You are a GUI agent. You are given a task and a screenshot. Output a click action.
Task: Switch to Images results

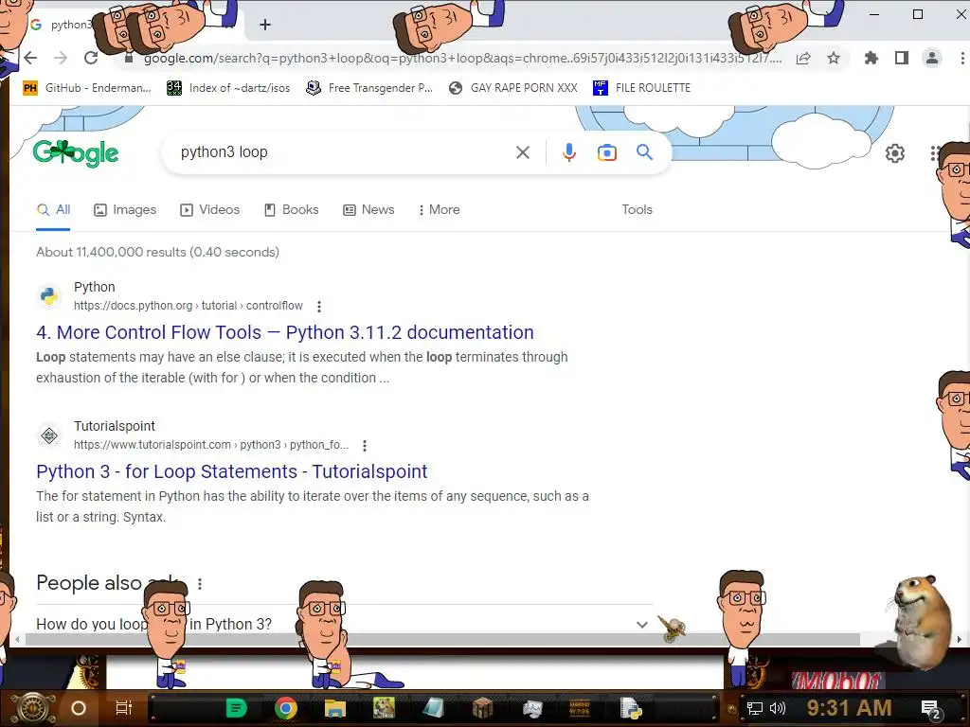click(125, 210)
